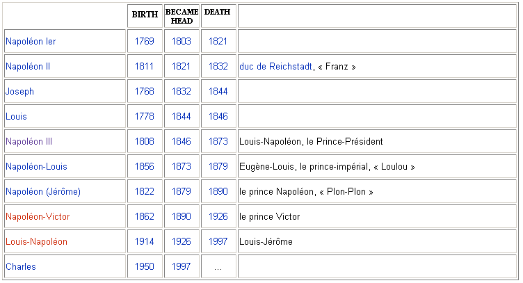Open birth year 1769 link

[x=145, y=42]
